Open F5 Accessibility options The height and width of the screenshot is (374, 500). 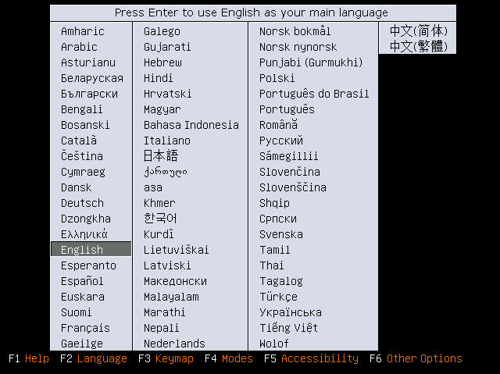311,358
